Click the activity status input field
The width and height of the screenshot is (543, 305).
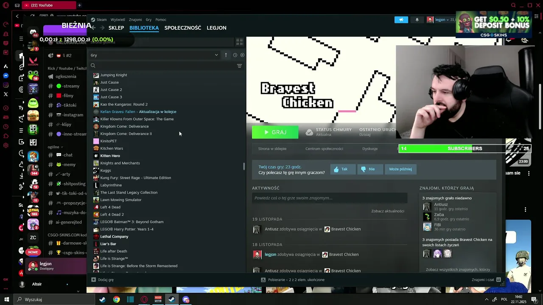(x=330, y=198)
